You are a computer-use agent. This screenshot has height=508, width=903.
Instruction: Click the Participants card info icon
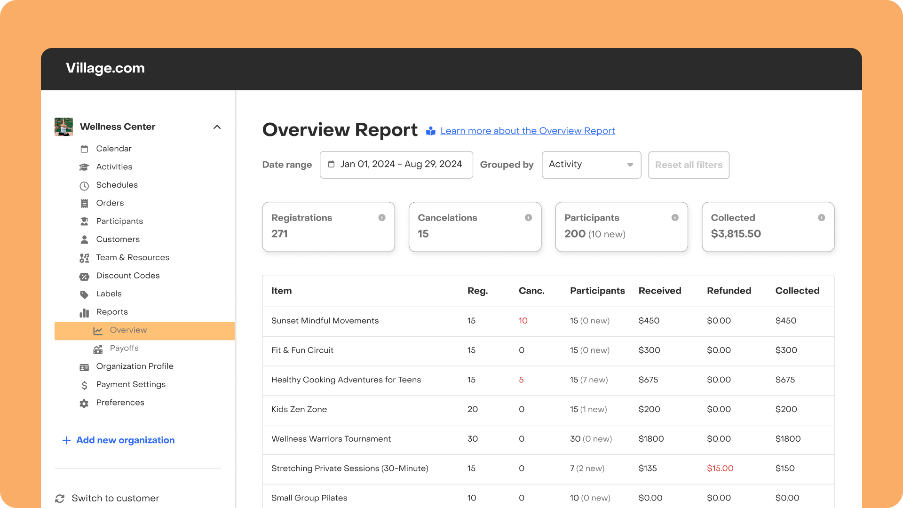pyautogui.click(x=675, y=218)
